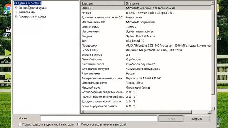The width and height of the screenshot is (228, 128).
Task: Click the 'Найти' button
Action: (171, 119)
